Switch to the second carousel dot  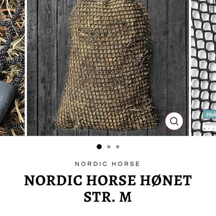(109, 147)
